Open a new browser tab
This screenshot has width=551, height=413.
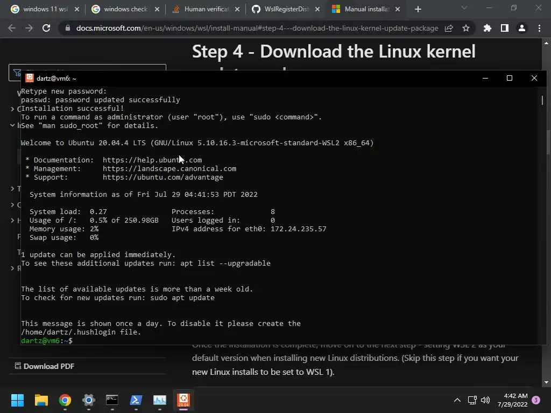tap(418, 9)
